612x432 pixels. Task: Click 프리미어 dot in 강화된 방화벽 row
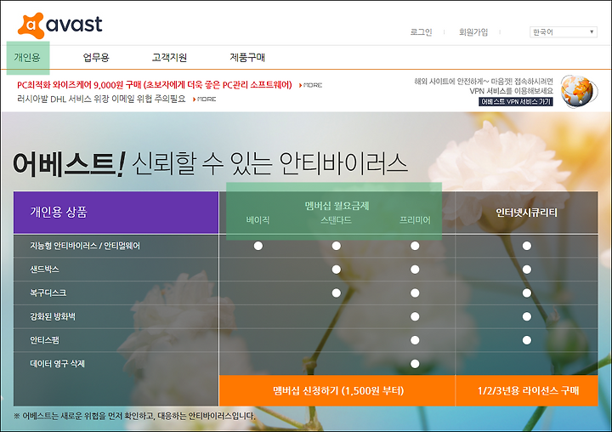[x=415, y=316]
